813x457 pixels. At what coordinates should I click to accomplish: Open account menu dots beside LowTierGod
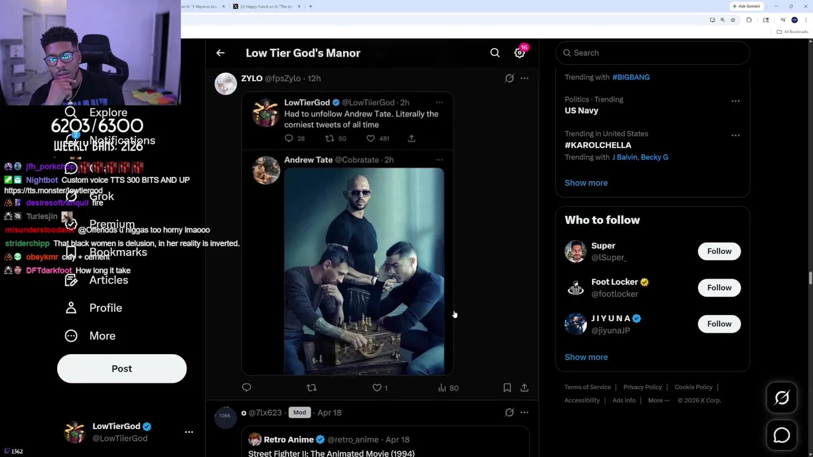(x=189, y=432)
